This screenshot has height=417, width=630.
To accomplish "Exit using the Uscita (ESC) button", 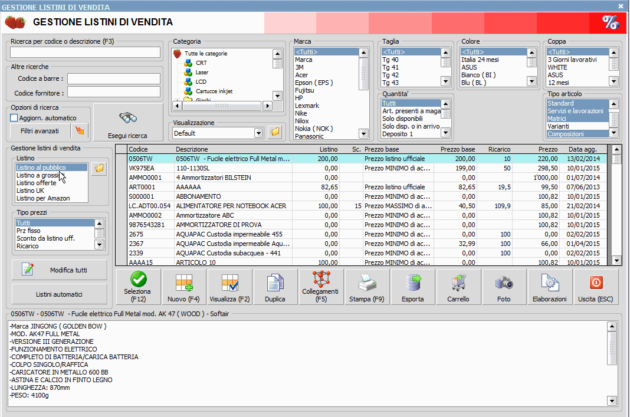I will click(595, 287).
